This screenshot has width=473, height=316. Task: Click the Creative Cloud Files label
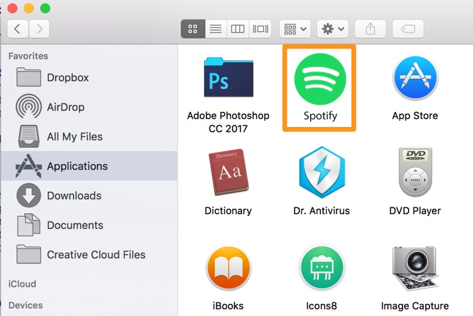point(96,255)
